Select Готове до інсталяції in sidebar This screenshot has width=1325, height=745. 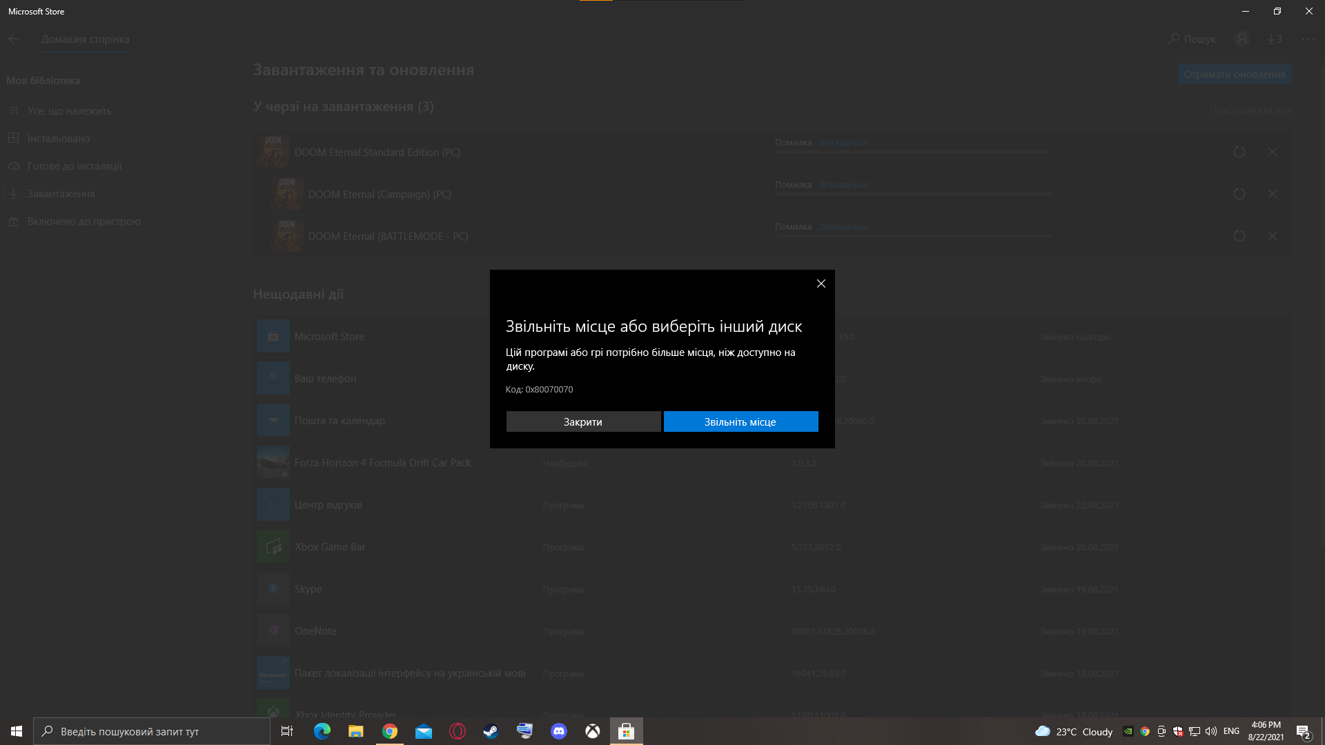tap(75, 166)
